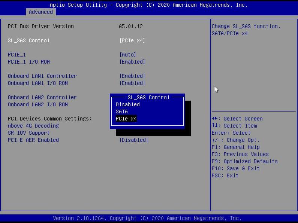Select Onboard LAN1 I/O ROM label

[38, 83]
